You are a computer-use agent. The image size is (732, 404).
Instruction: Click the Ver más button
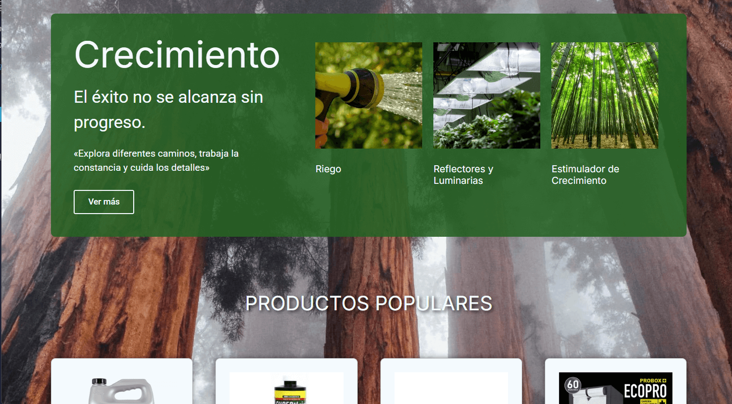tap(104, 201)
